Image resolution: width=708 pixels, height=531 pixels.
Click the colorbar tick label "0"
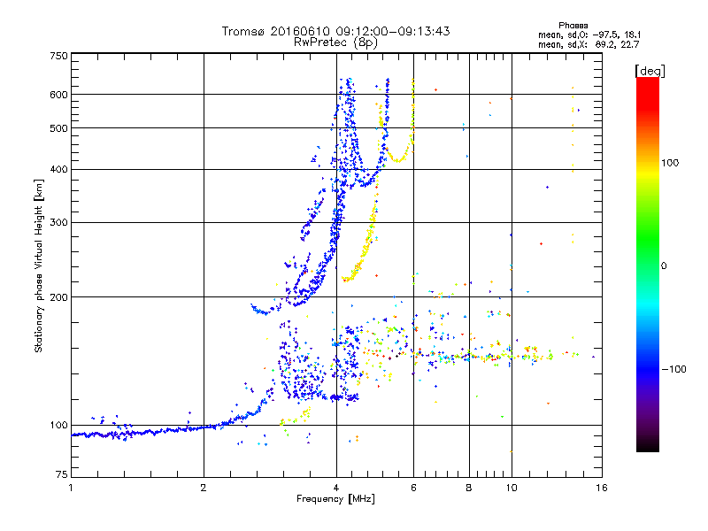[x=664, y=266]
